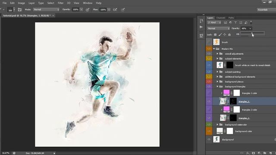Hide the subject painting group

click(209, 72)
